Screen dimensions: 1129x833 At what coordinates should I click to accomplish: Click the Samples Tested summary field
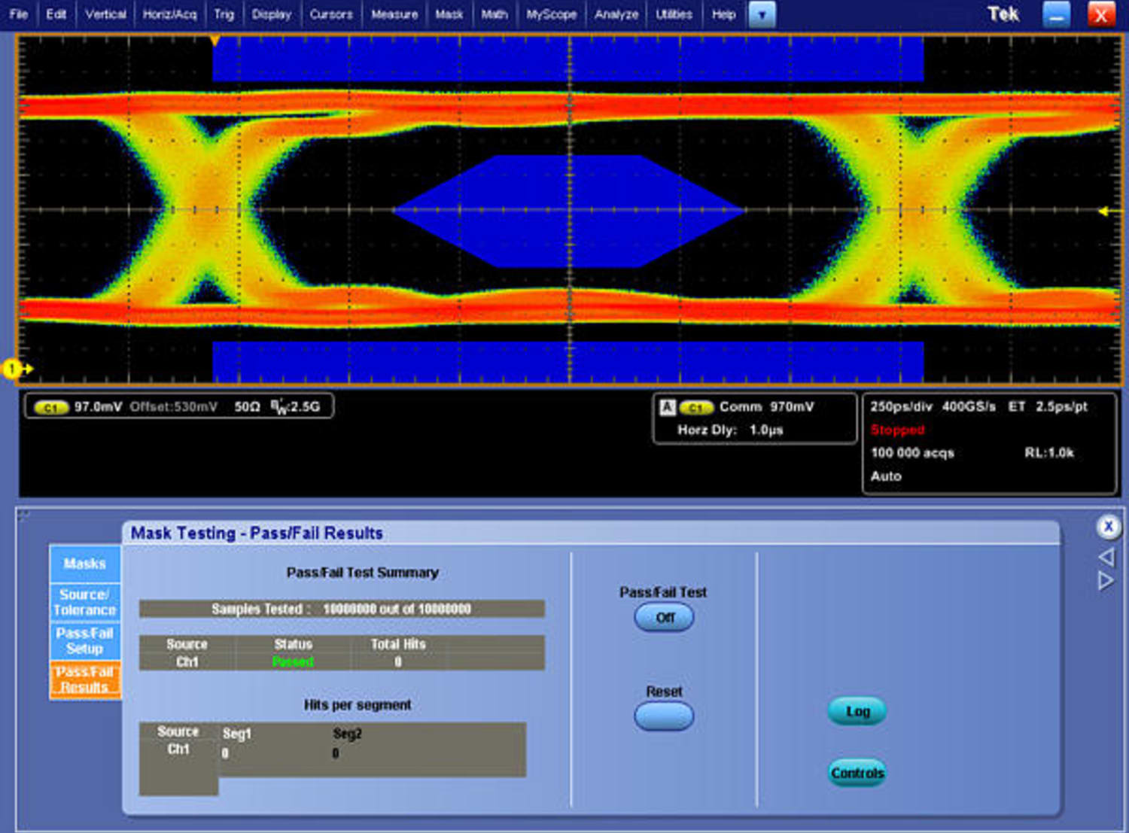(341, 609)
